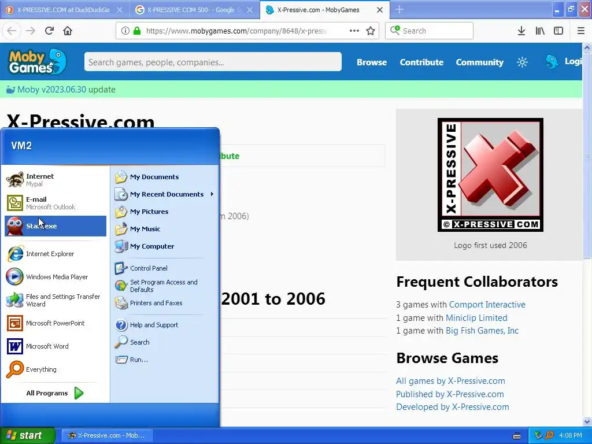Screen dimensions: 592x444
Task: Open the Contribute menu on MobyGames
Action: coord(421,62)
